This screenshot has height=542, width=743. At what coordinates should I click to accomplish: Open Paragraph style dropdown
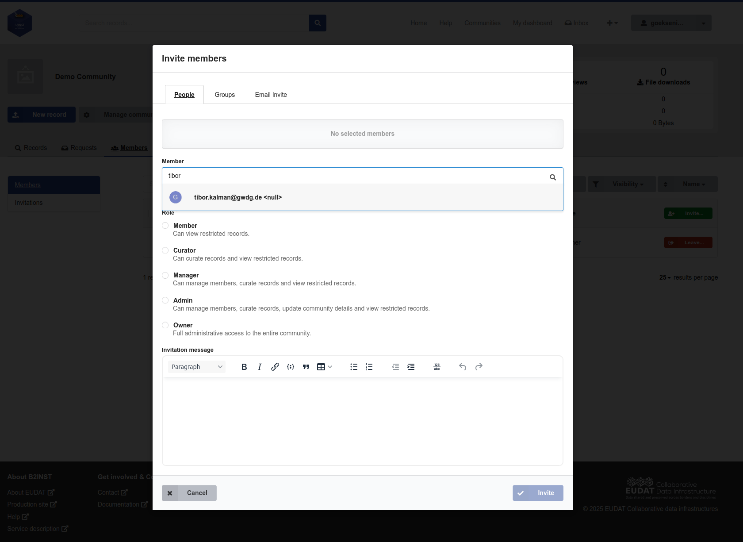point(197,367)
